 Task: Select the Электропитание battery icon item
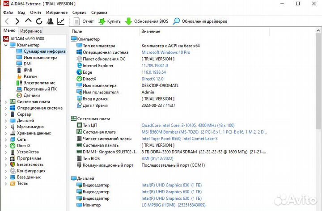click(19, 83)
